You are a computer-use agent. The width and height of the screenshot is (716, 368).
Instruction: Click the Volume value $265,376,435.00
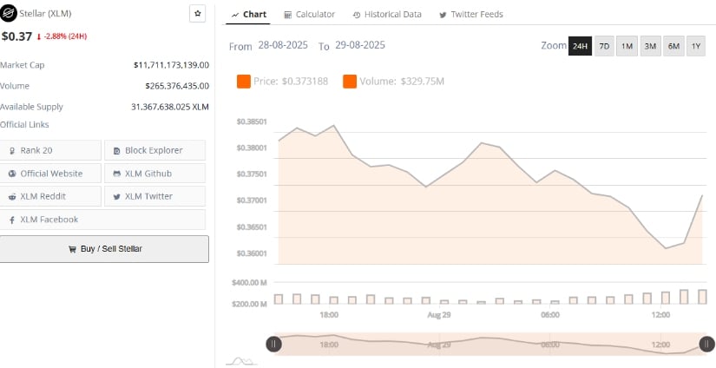pyautogui.click(x=177, y=86)
